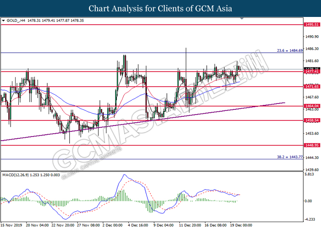
Task: Click the 20 Nov 04:00 time label
Action: tap(37, 225)
